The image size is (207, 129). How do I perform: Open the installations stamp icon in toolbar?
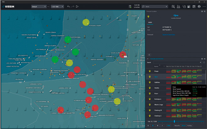178,7
